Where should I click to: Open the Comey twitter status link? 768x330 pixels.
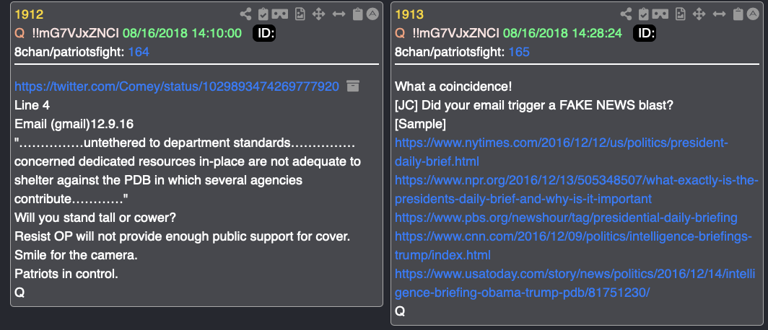click(177, 86)
